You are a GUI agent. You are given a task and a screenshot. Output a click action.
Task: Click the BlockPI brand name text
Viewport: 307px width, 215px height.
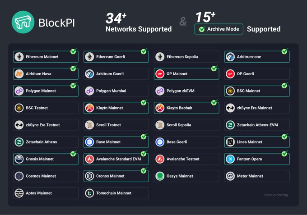57,23
